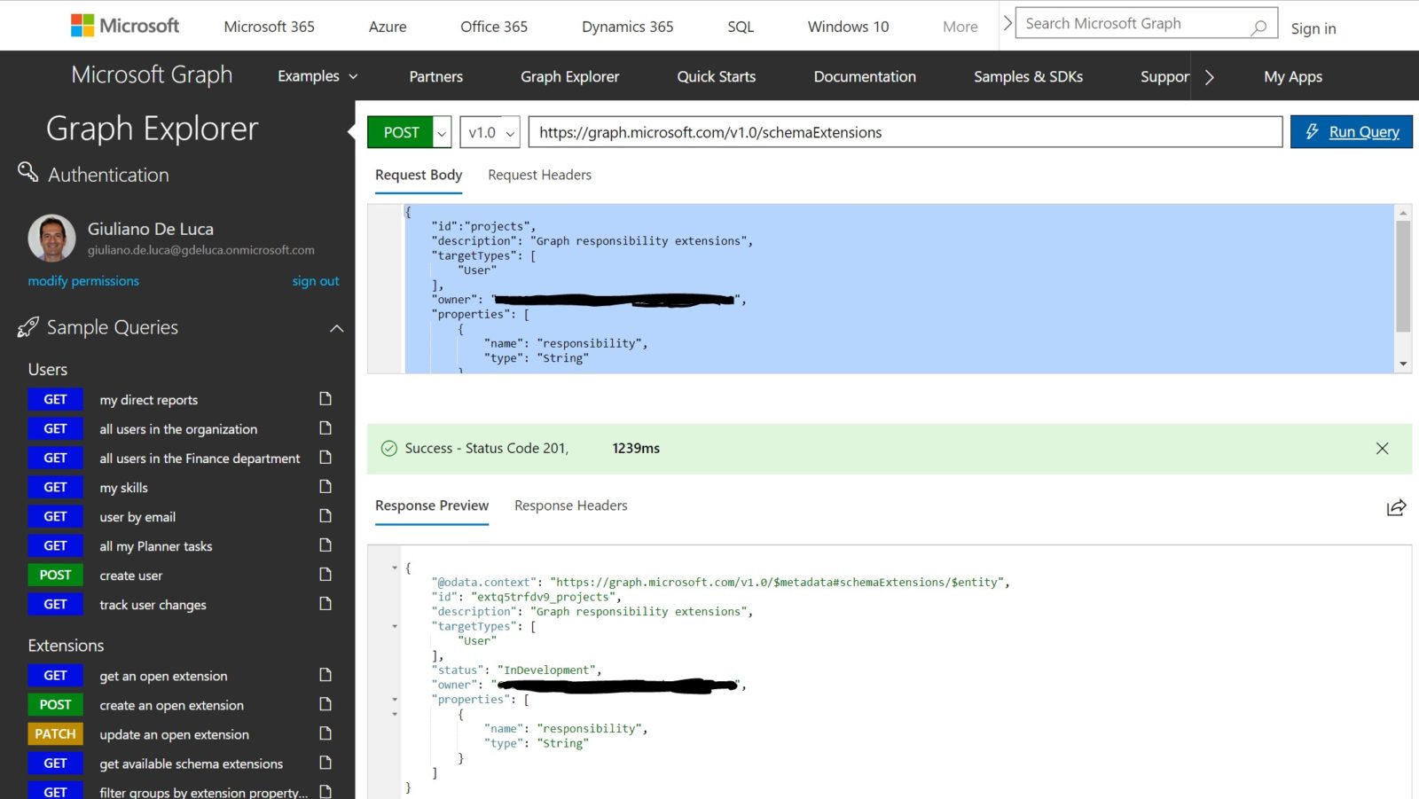
Task: Select the Request Body tab
Action: (419, 175)
